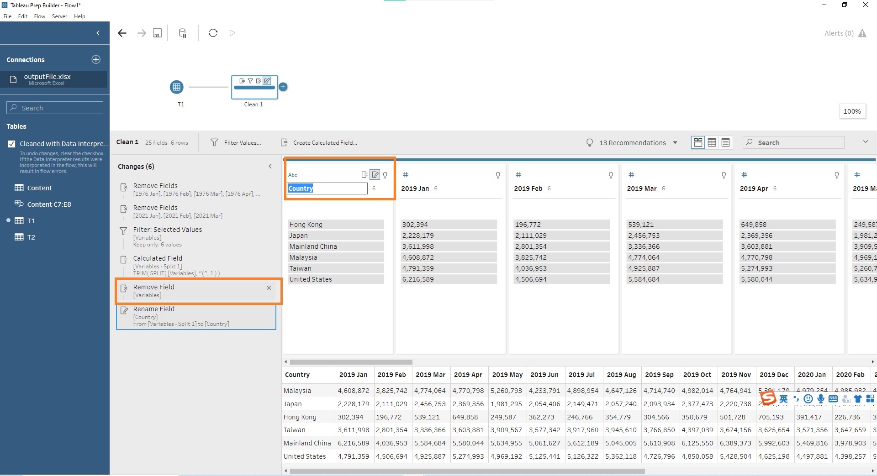Click Country field calculation change icon

pyautogui.click(x=364, y=175)
